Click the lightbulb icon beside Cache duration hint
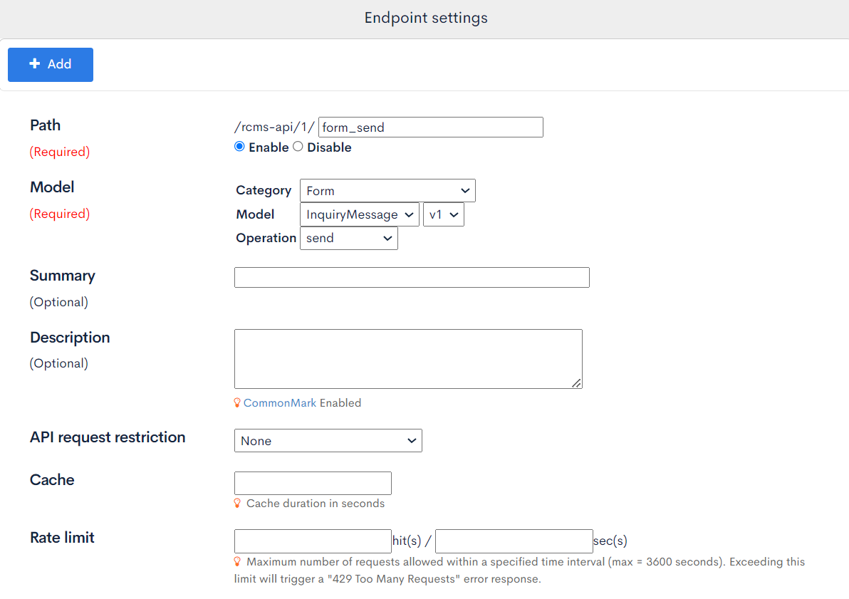The width and height of the screenshot is (849, 599). 237,503
